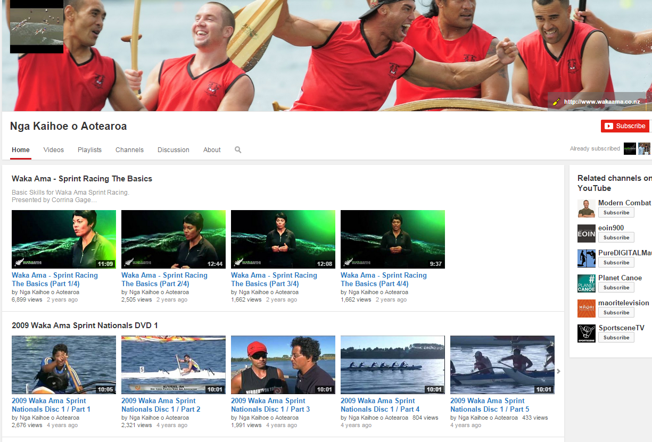Image resolution: width=652 pixels, height=442 pixels.
Task: Open the channel search magnifier icon
Action: pos(238,150)
